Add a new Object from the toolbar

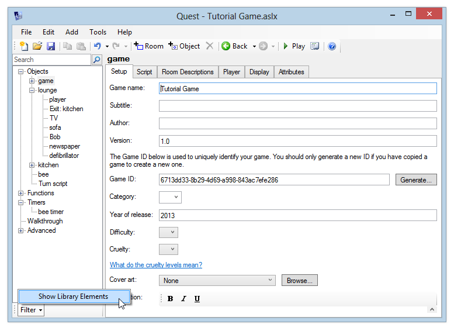click(184, 46)
